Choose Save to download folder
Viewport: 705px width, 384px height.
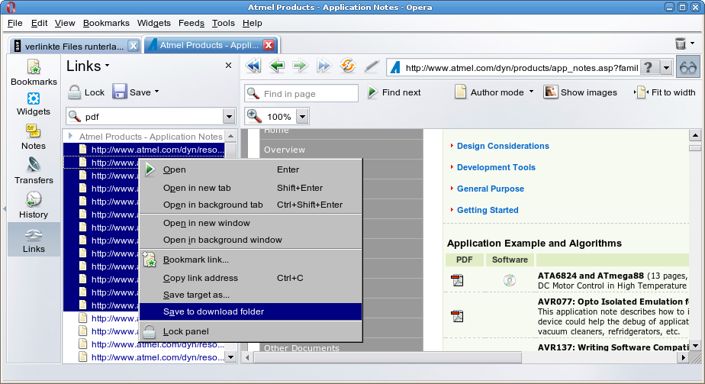coord(251,311)
